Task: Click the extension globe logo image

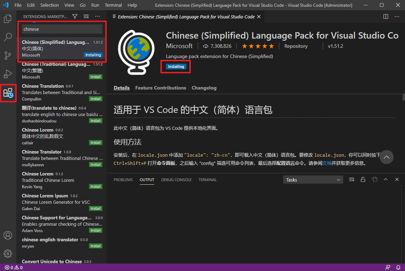Action: tap(136, 52)
